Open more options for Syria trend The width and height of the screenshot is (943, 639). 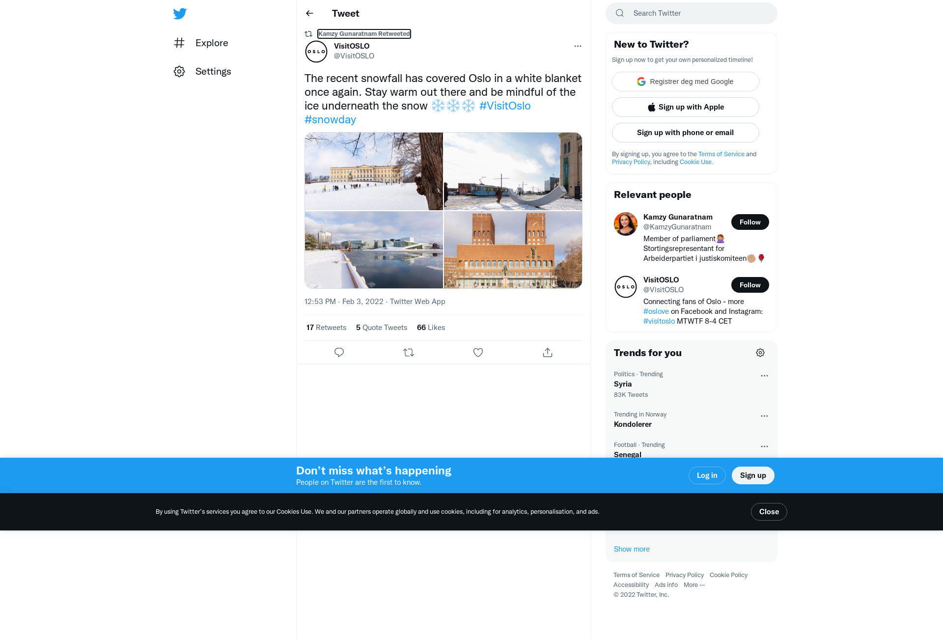(x=764, y=376)
